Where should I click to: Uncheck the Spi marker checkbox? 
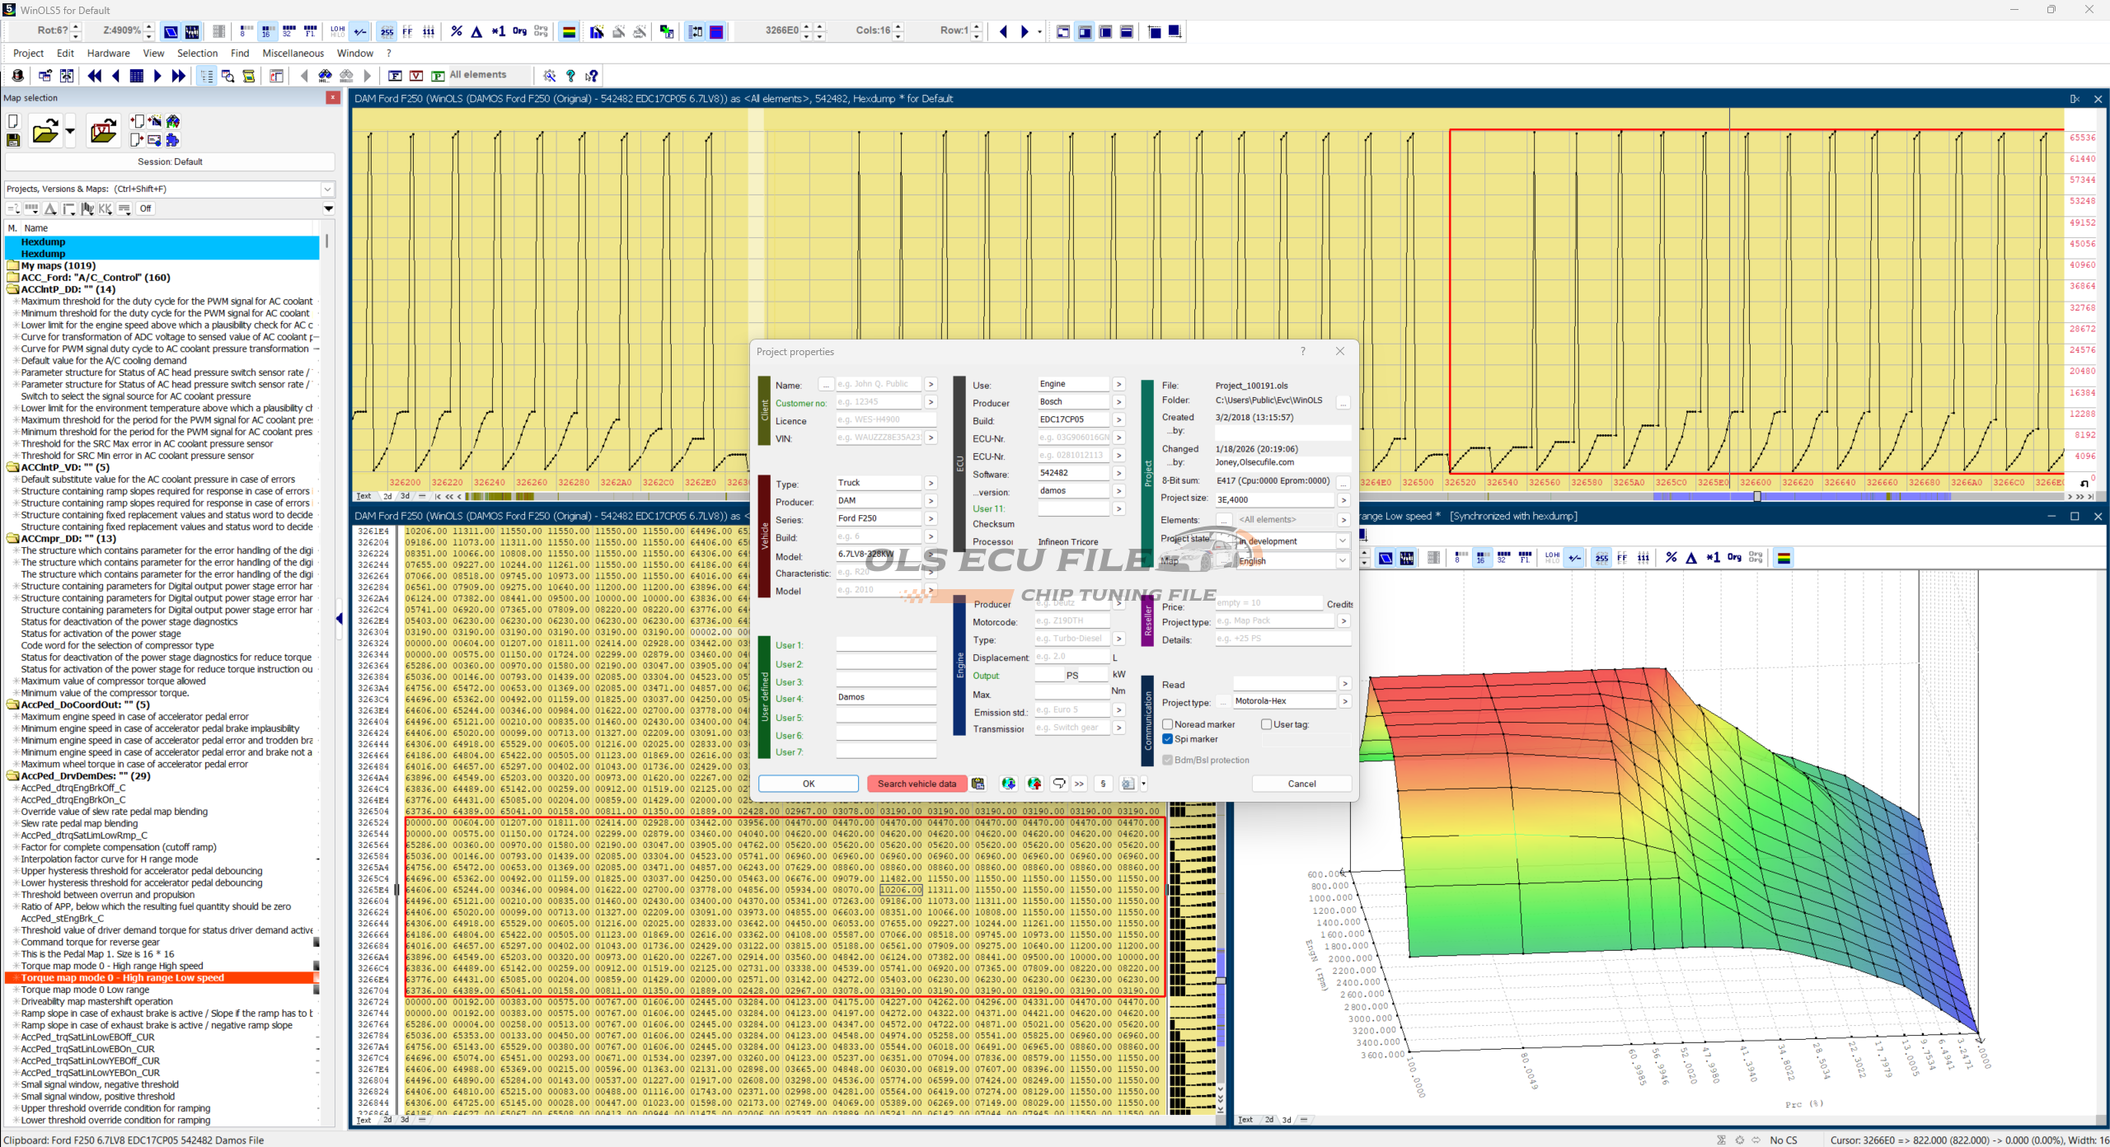[1168, 739]
